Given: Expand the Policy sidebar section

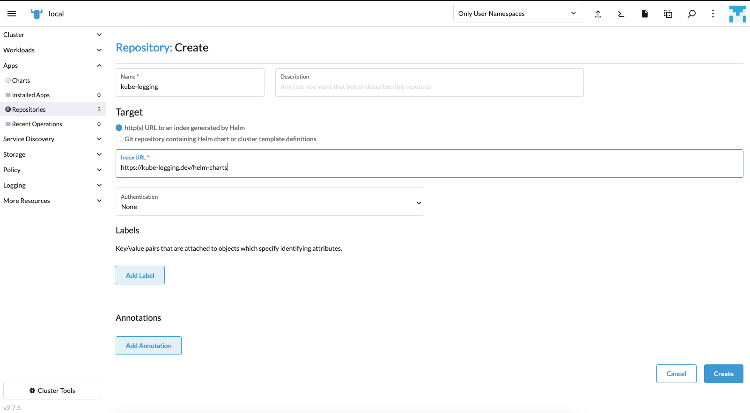Looking at the screenshot, I should tap(52, 170).
